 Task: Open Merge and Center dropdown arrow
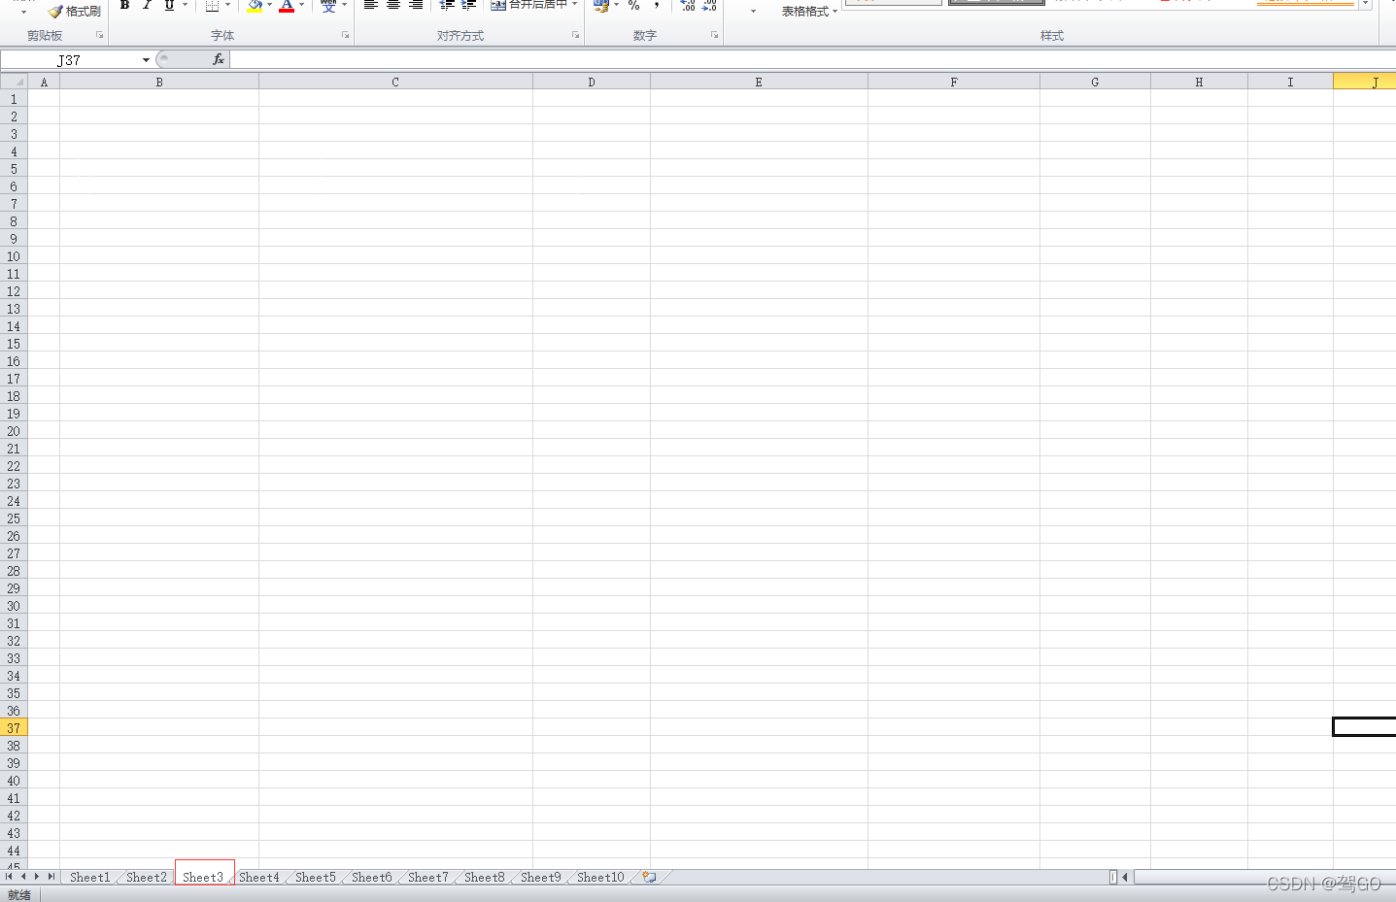click(x=575, y=5)
